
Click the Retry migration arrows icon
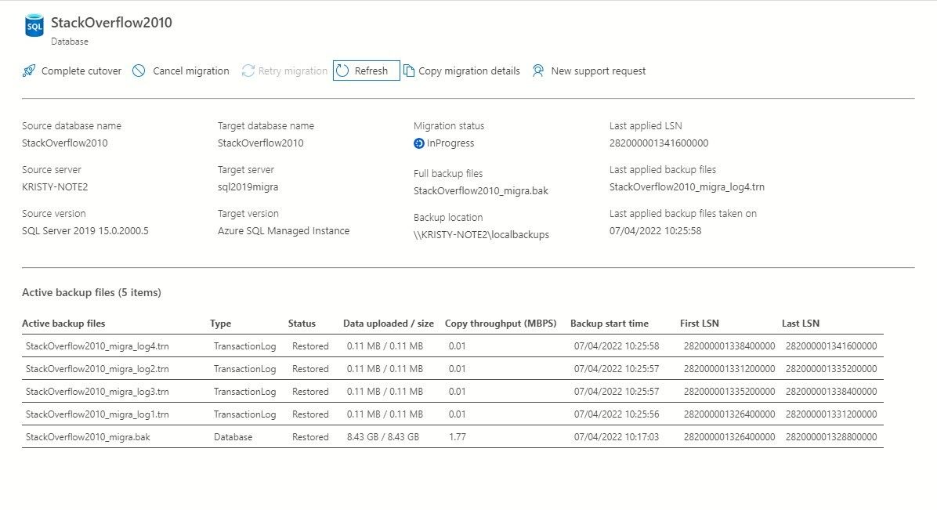click(x=248, y=71)
